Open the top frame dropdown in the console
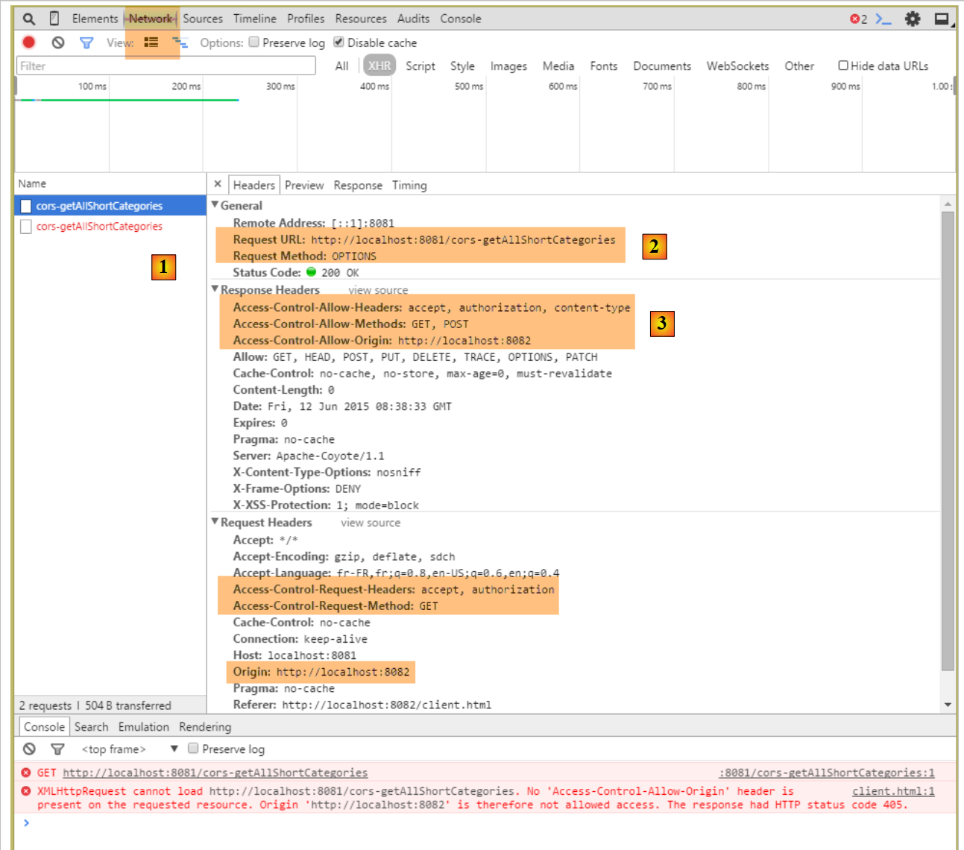 click(174, 749)
